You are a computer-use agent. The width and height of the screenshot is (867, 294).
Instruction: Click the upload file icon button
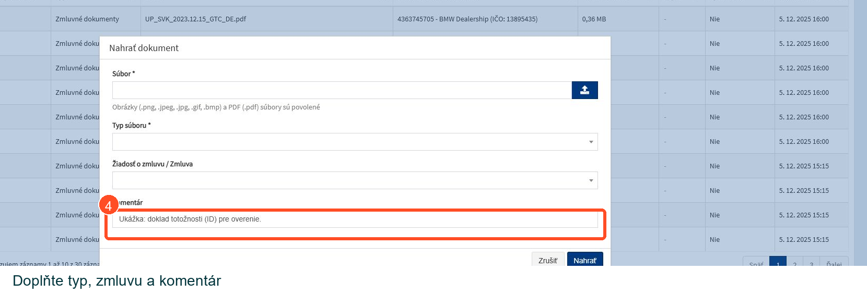(584, 90)
